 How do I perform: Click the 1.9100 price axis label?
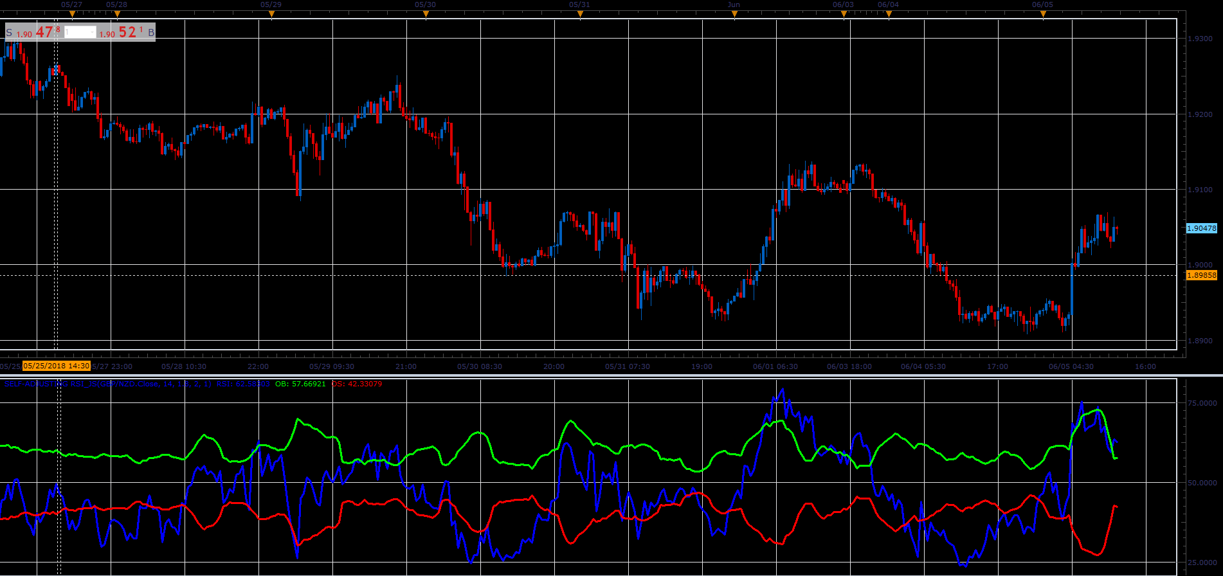(x=1200, y=190)
